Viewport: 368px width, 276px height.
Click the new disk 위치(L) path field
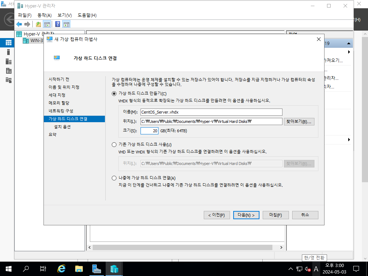[211, 121]
